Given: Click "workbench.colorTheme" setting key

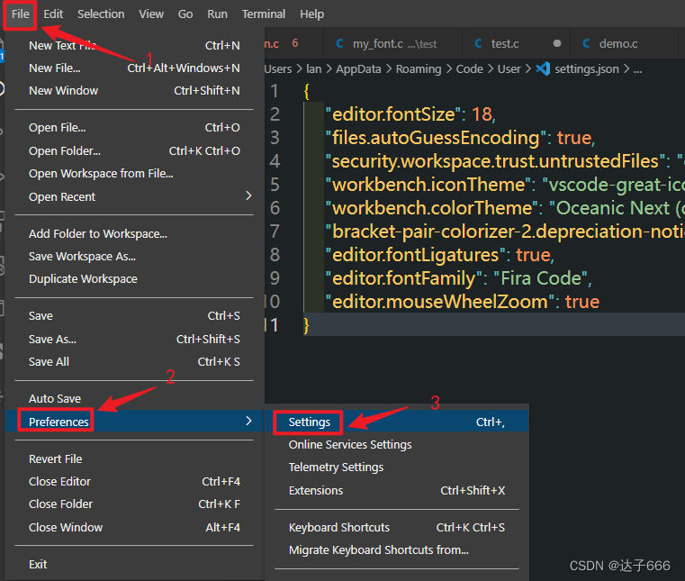Looking at the screenshot, I should pyautogui.click(x=432, y=208).
